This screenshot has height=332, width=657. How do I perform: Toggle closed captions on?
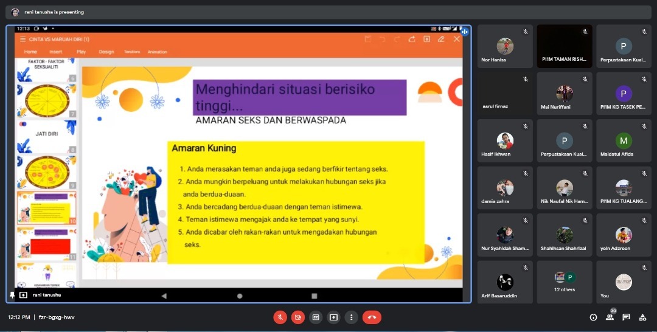pos(316,317)
